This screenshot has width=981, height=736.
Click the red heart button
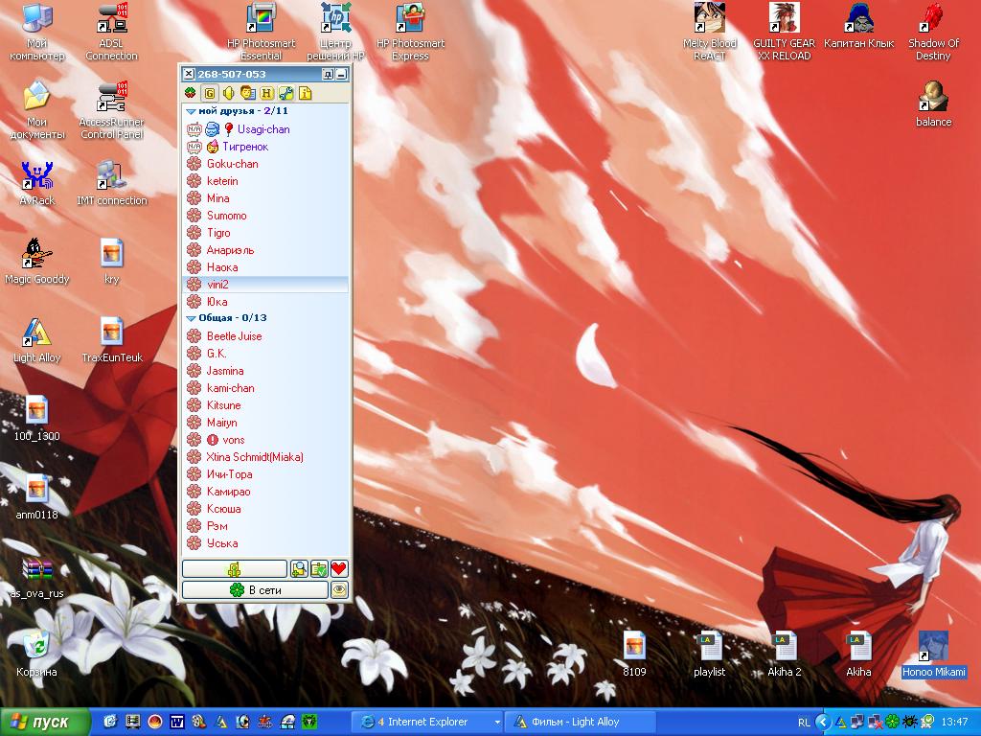[x=339, y=569]
